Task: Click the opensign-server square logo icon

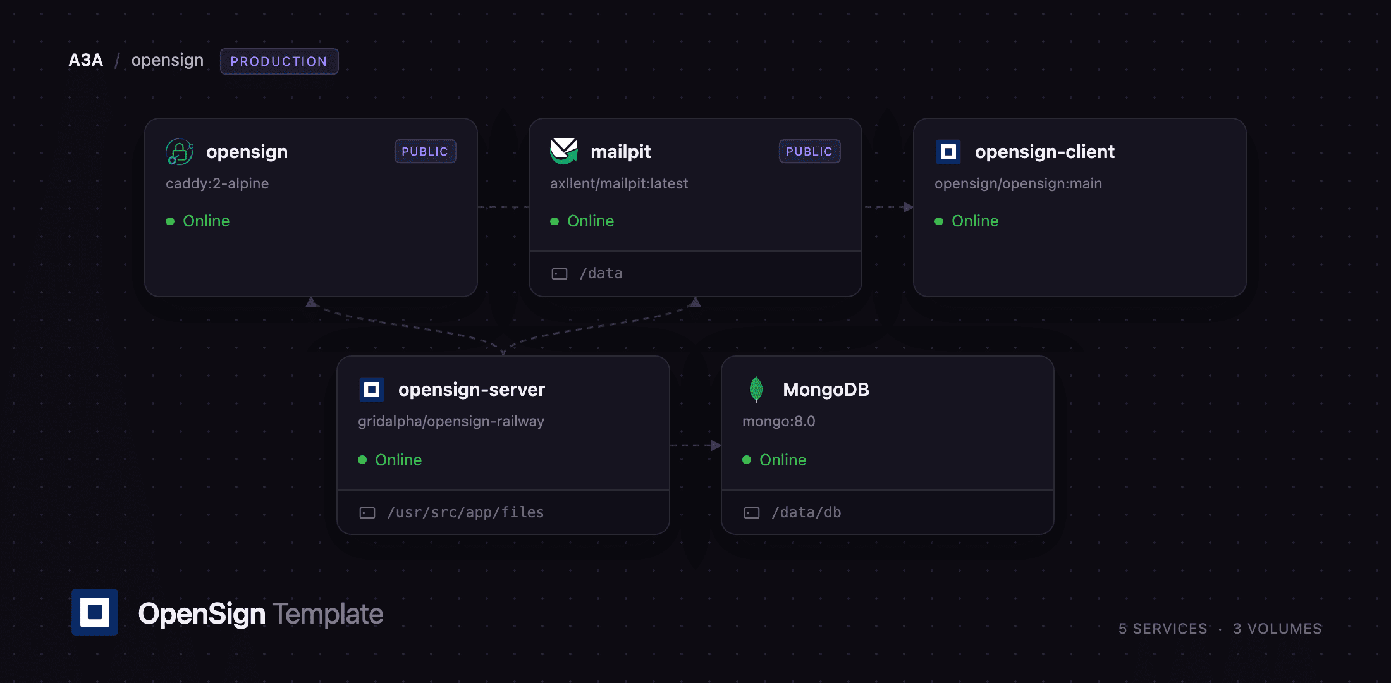Action: click(x=372, y=390)
